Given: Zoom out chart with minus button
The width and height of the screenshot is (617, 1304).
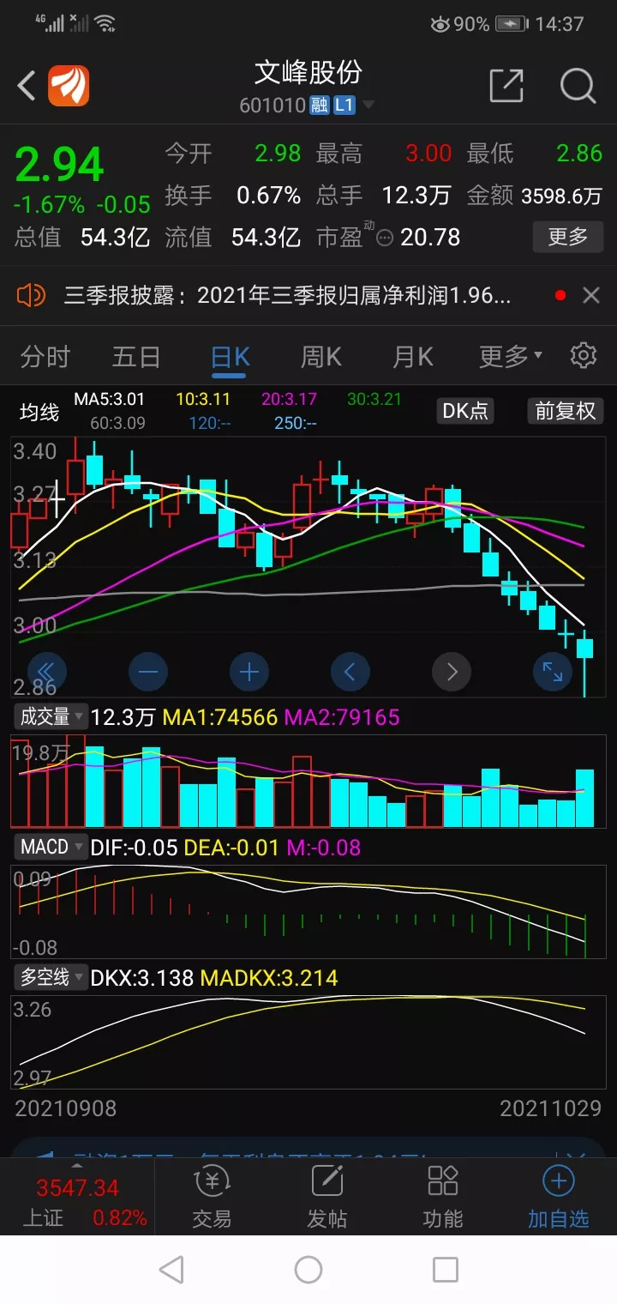Looking at the screenshot, I should pos(147,672).
